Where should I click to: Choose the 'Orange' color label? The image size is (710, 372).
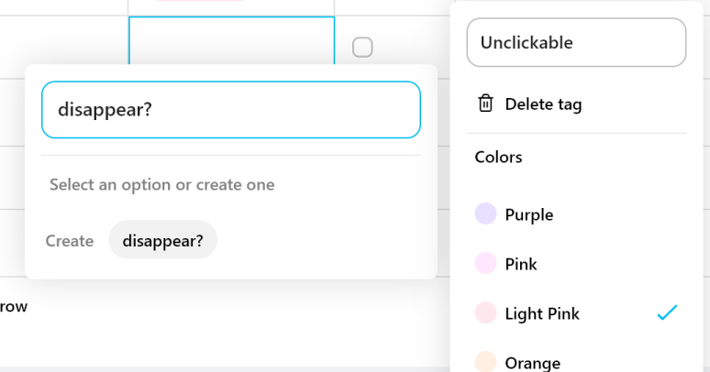532,362
